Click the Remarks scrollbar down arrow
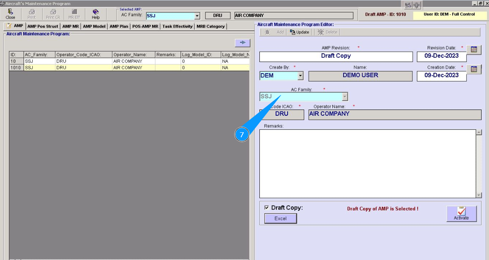The image size is (489, 260). [x=479, y=195]
